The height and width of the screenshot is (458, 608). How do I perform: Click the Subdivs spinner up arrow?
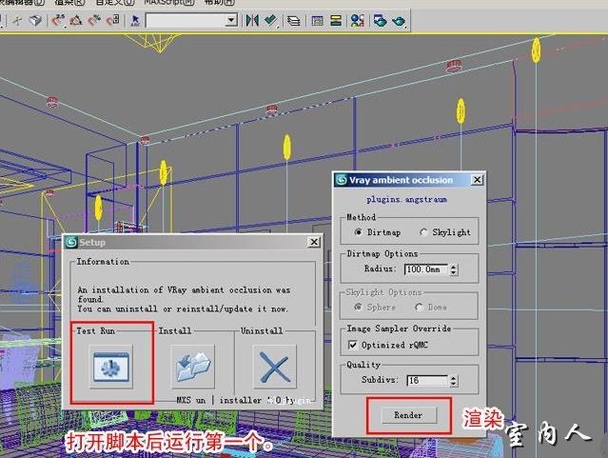tap(453, 378)
